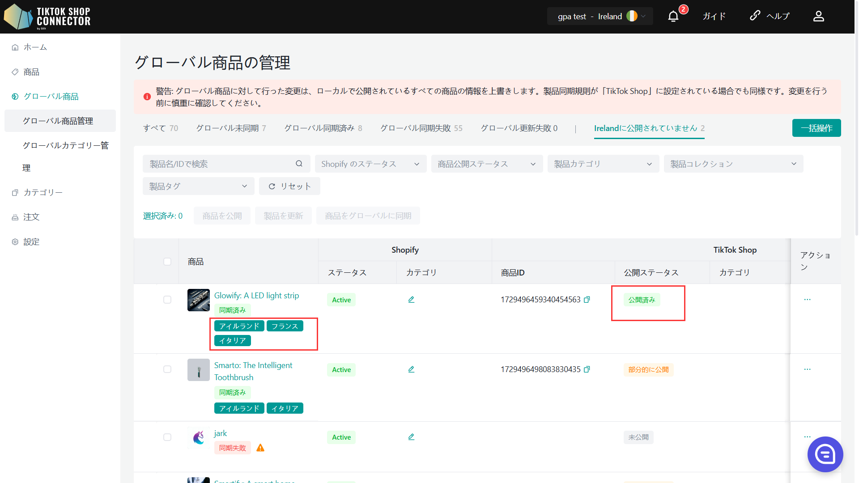Screen dimensions: 859x483
Task: Open ガイド in header
Action: (x=714, y=17)
